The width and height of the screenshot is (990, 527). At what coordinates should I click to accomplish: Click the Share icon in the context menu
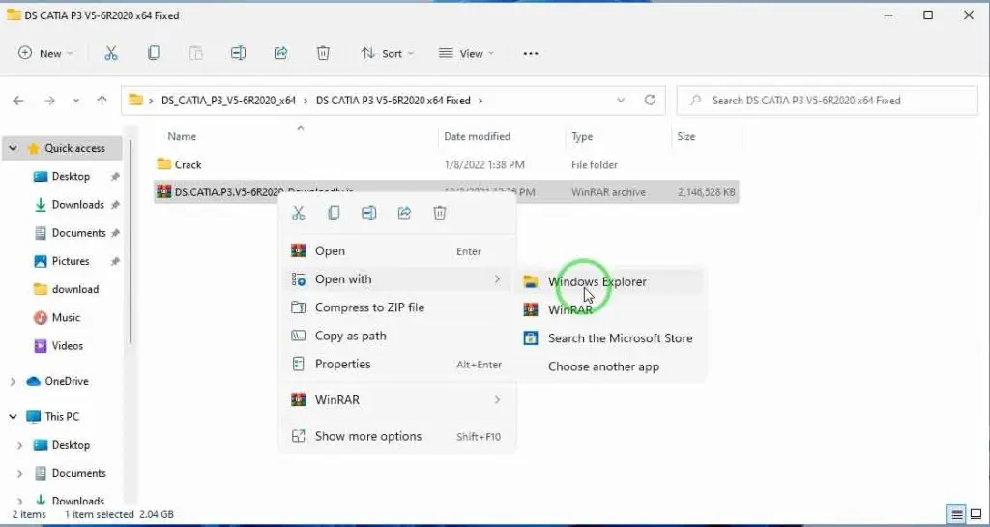coord(404,213)
